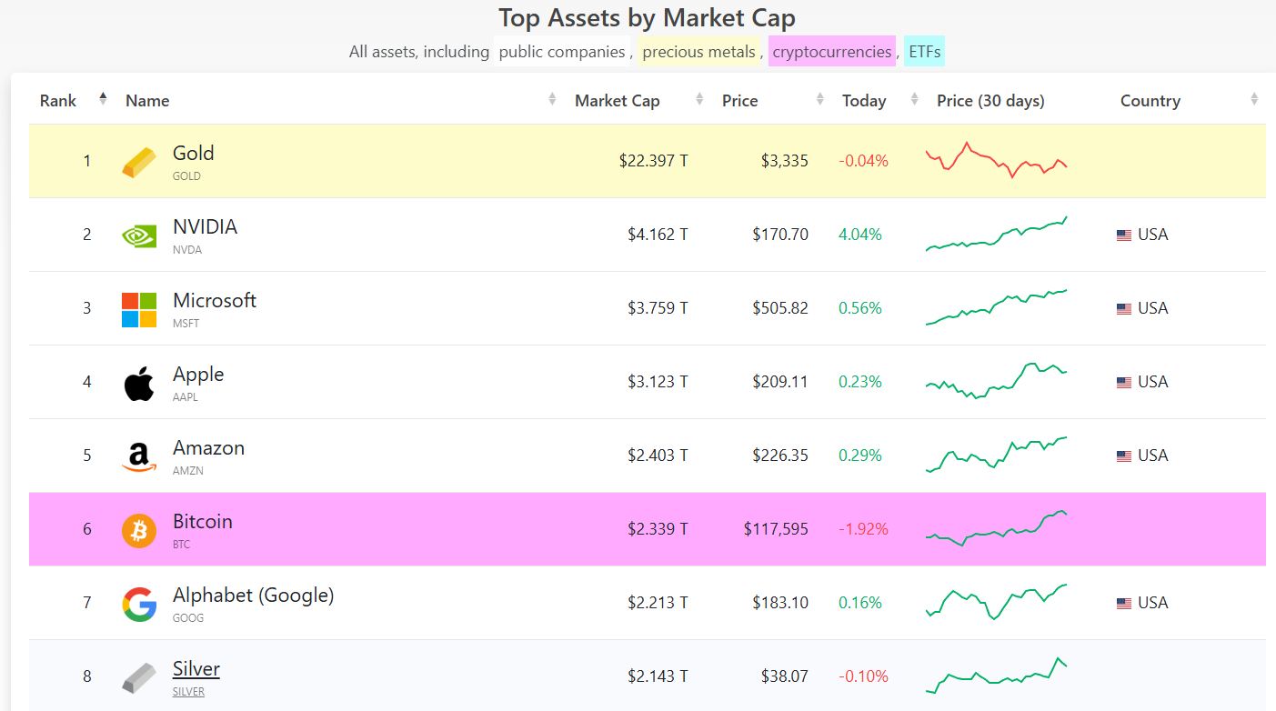
Task: Sort table by Market Cap column
Action: (x=618, y=101)
